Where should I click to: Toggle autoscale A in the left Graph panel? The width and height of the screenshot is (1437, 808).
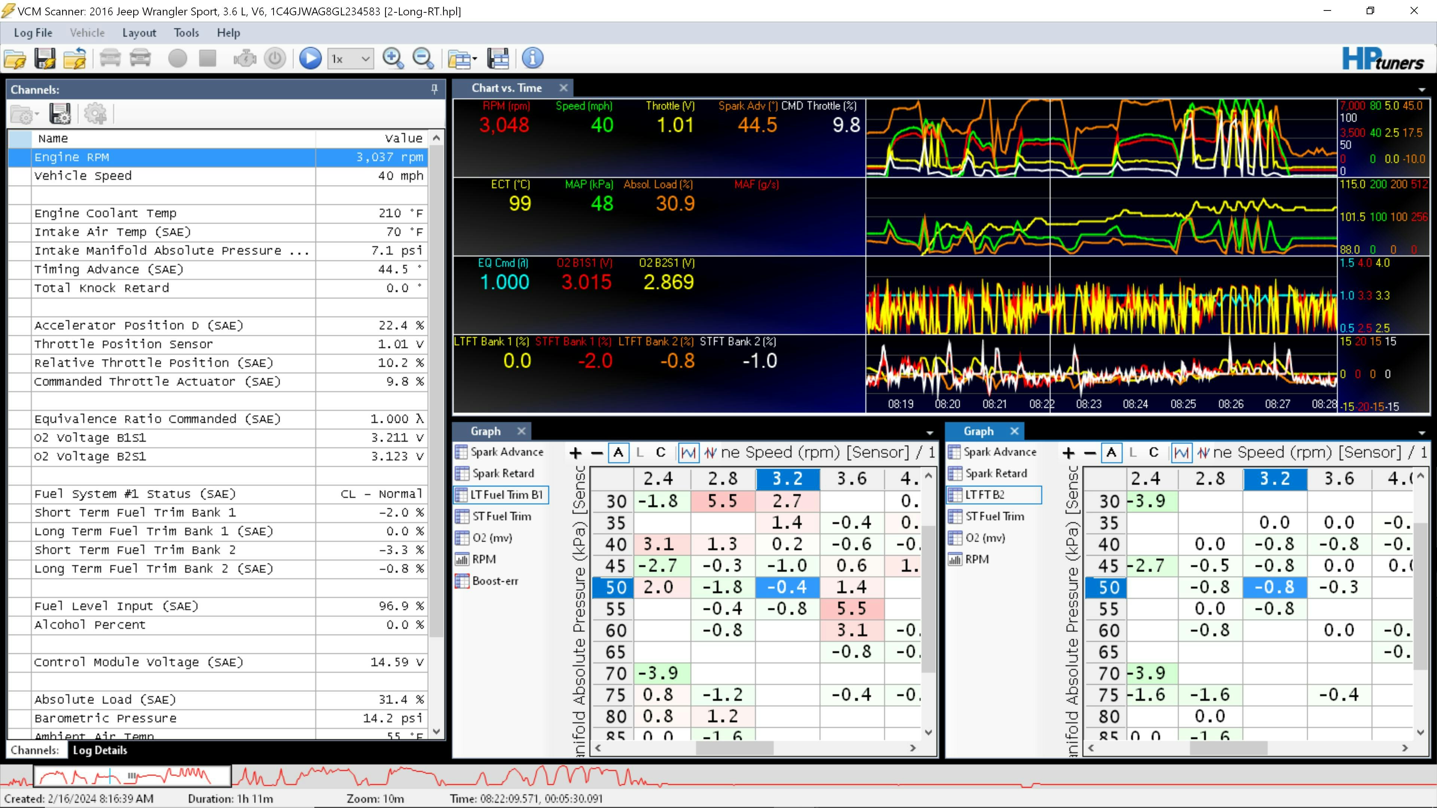coord(619,453)
